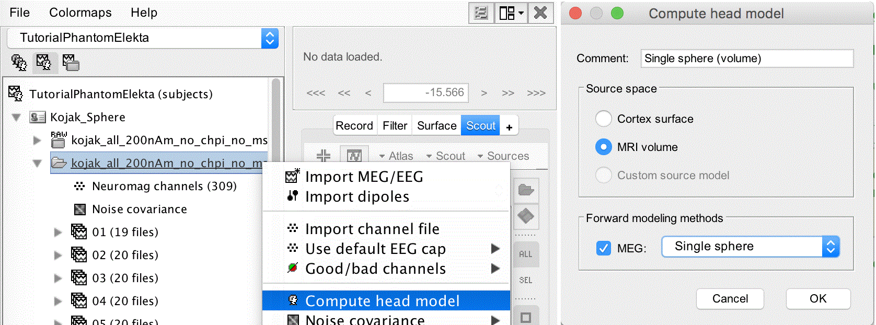This screenshot has height=325, width=876.
Task: Cancel the Compute head model dialog
Action: click(x=730, y=299)
